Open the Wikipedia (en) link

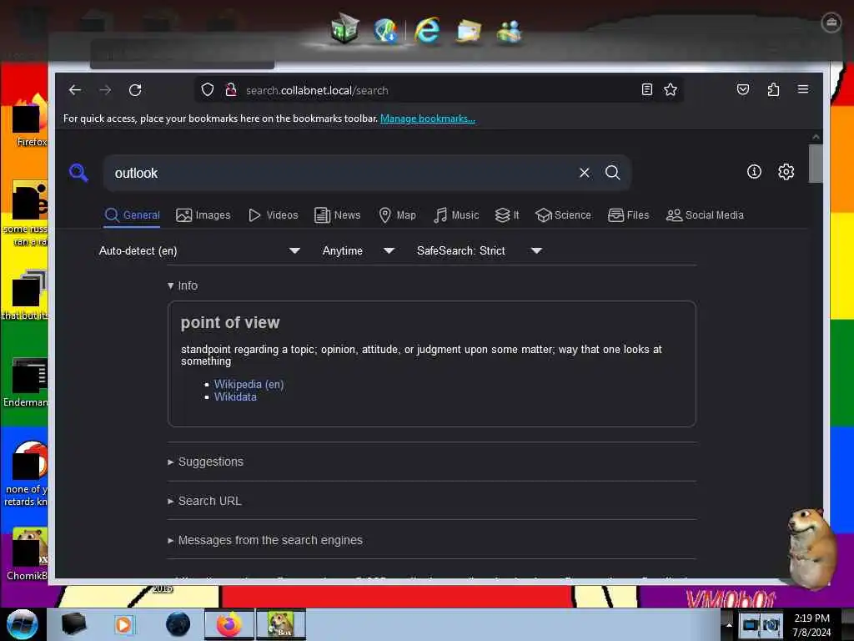pyautogui.click(x=249, y=384)
